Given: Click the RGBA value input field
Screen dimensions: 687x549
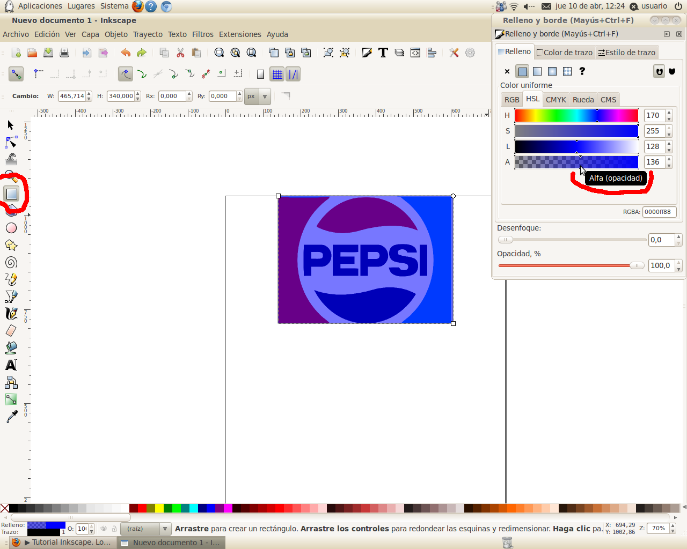Looking at the screenshot, I should [660, 212].
